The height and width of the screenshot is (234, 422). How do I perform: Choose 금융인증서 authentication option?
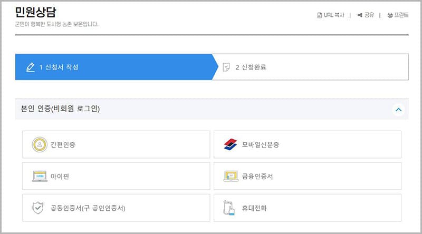click(x=307, y=176)
